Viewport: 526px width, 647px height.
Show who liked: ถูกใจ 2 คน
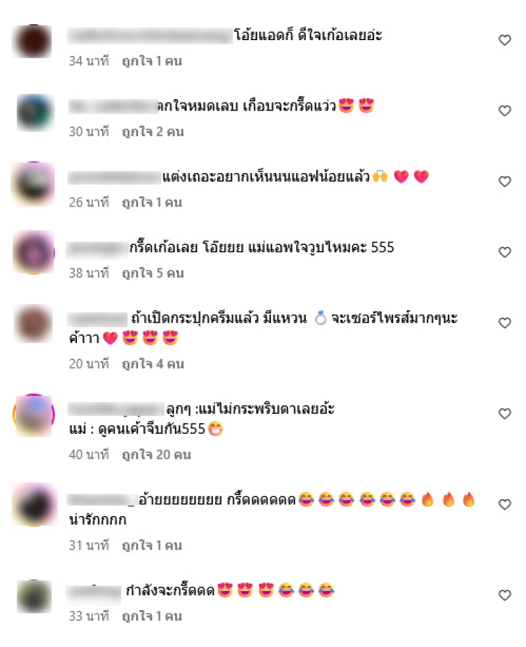[153, 132]
